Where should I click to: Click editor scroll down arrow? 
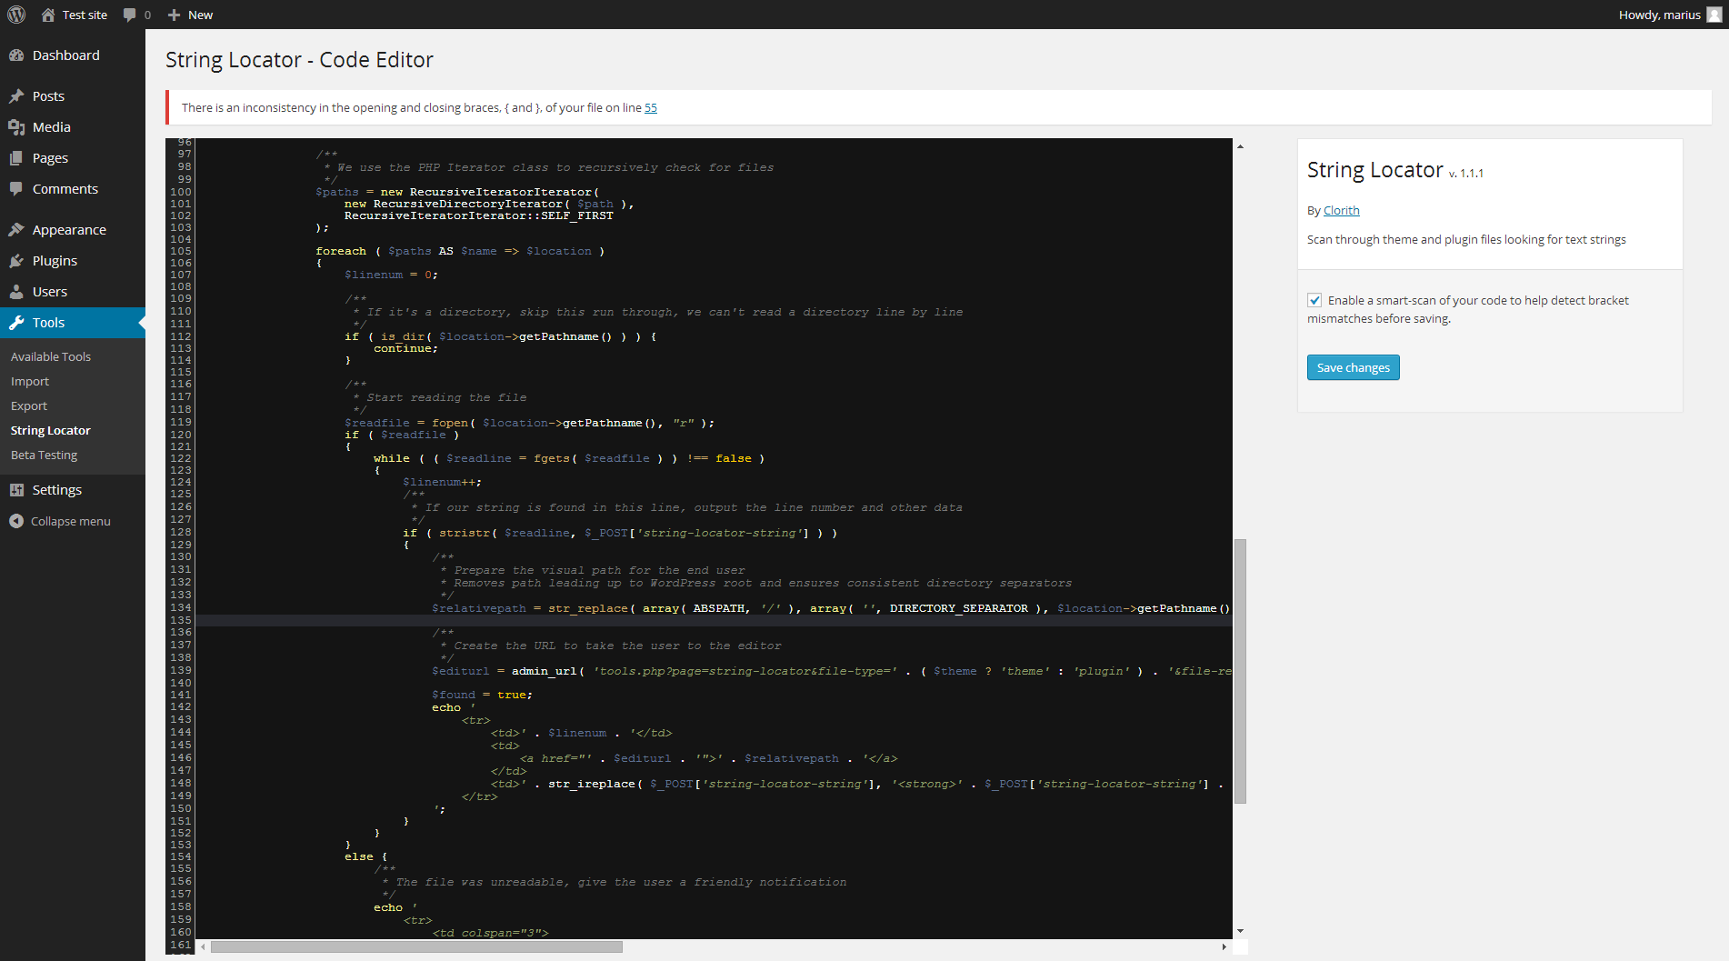point(1240,931)
